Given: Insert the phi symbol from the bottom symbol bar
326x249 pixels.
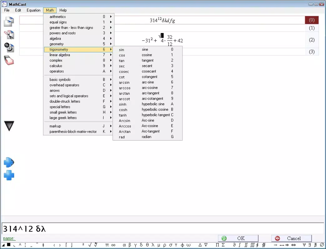Looking at the screenshot, I should 182,245.
